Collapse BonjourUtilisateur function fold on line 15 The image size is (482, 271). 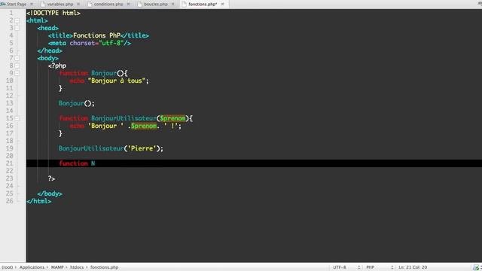click(17, 118)
